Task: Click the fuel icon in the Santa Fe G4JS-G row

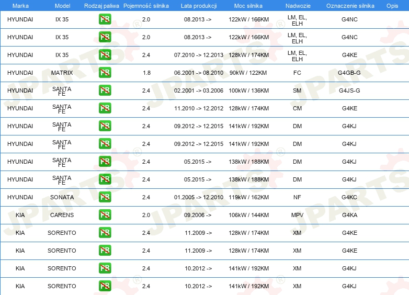Action: coord(105,90)
